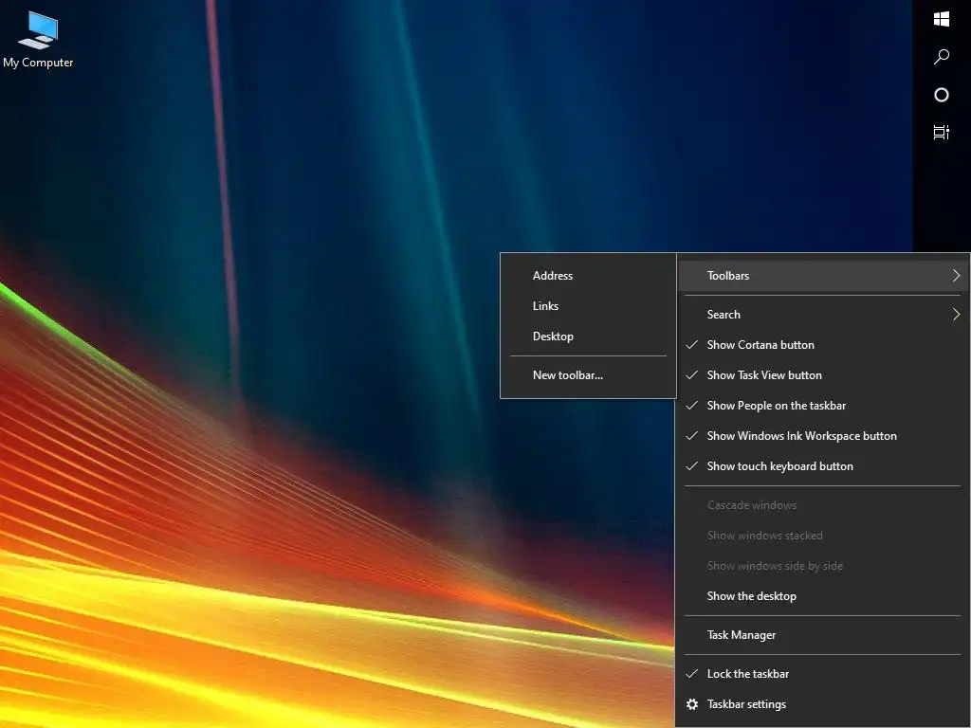Click the gear icon beside Taskbar settings
Screen dimensions: 971x728
point(692,704)
